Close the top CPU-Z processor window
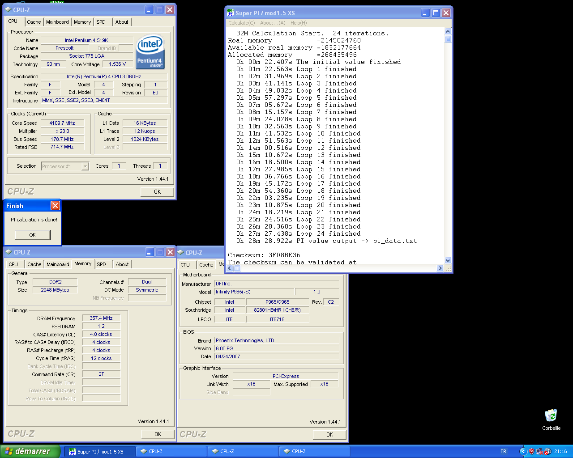This screenshot has height=458, width=573. coord(170,9)
